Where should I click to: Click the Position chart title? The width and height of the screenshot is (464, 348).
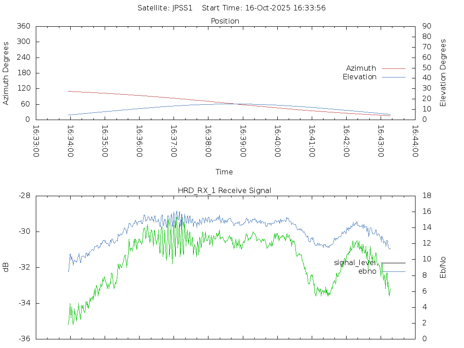point(225,21)
